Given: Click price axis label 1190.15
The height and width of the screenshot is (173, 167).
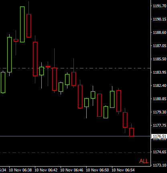Looking at the screenshot, I should (x=159, y=19).
